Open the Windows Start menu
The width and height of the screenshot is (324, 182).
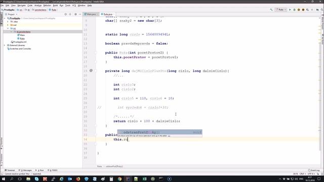point(4,179)
